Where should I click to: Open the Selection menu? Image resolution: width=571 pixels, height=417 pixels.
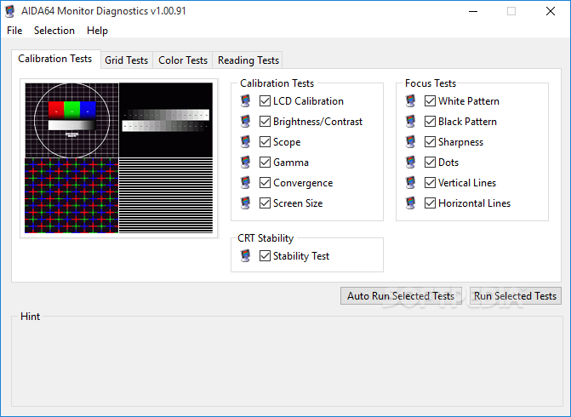[x=54, y=31]
